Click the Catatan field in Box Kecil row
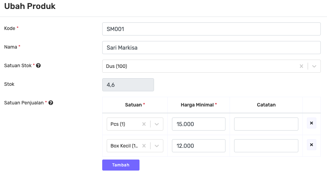 click(266, 146)
